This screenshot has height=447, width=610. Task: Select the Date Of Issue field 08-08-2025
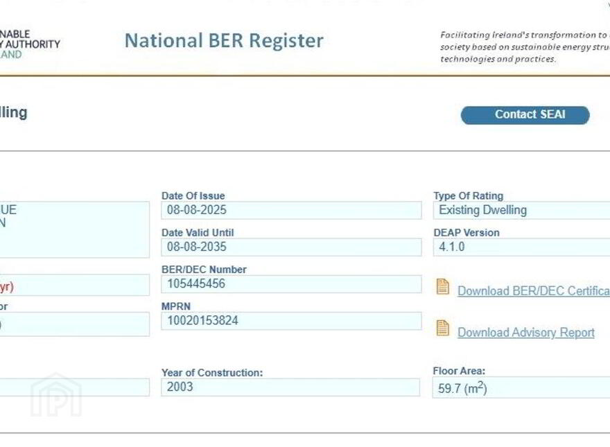(291, 210)
